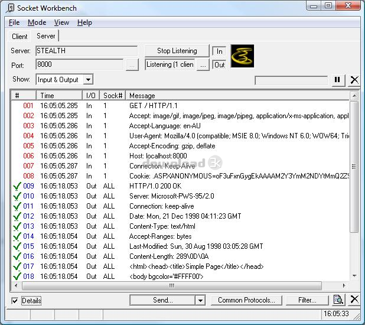Click the gold spiral logo image
365x325 pixels.
pyautogui.click(x=242, y=56)
